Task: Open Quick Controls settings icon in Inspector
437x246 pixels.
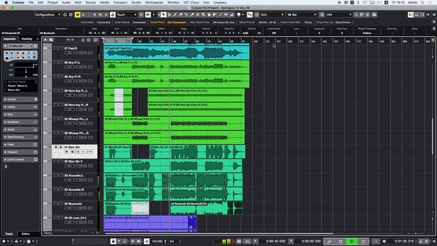Action: pyautogui.click(x=36, y=159)
